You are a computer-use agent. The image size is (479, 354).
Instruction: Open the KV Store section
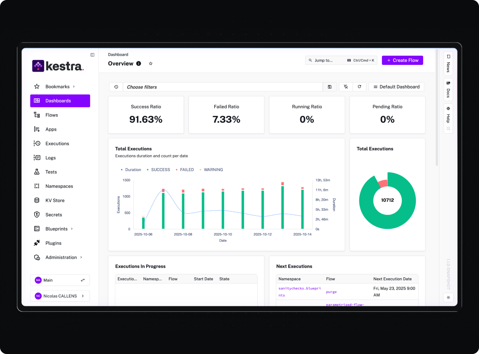[55, 201]
